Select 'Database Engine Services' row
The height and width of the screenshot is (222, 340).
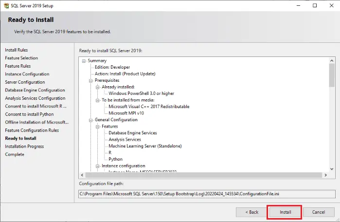(133, 133)
